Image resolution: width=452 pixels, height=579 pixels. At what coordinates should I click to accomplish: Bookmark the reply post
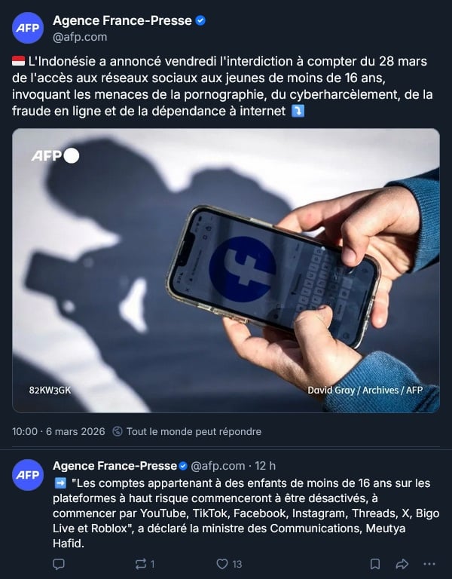point(375,564)
